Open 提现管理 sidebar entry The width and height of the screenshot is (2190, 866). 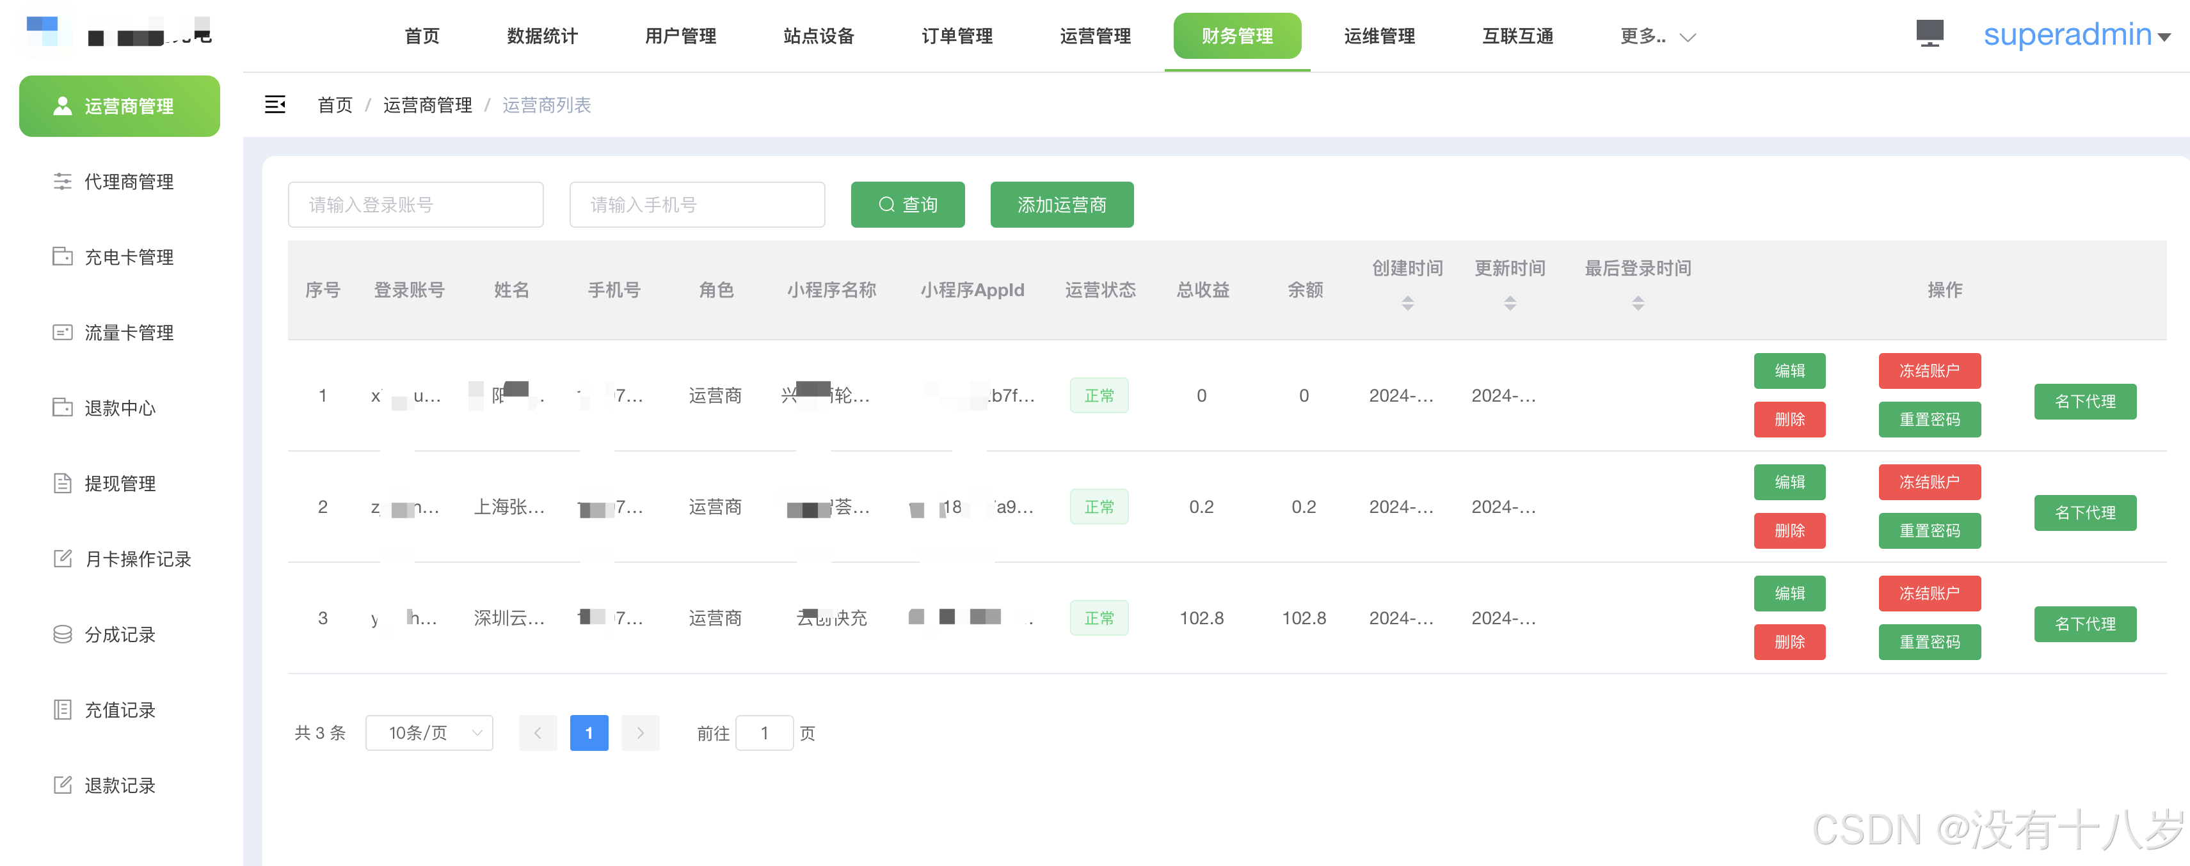tap(120, 484)
